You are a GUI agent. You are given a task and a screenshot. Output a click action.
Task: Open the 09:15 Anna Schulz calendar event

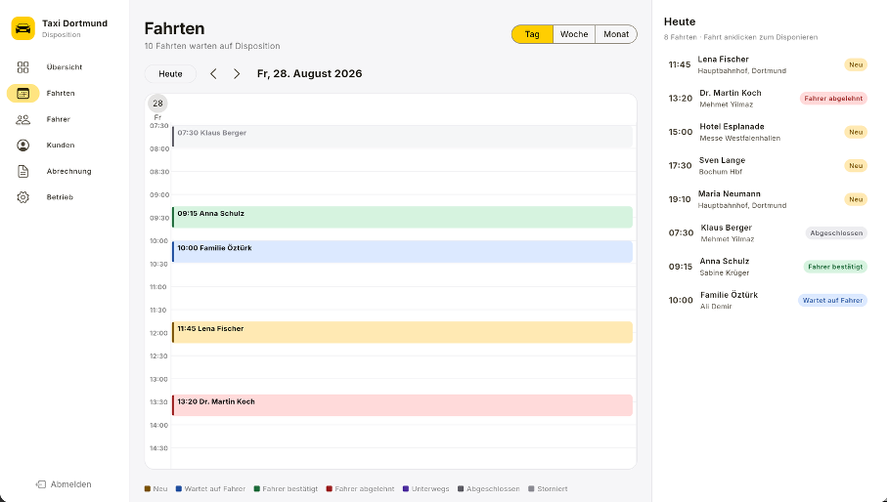[x=402, y=217]
